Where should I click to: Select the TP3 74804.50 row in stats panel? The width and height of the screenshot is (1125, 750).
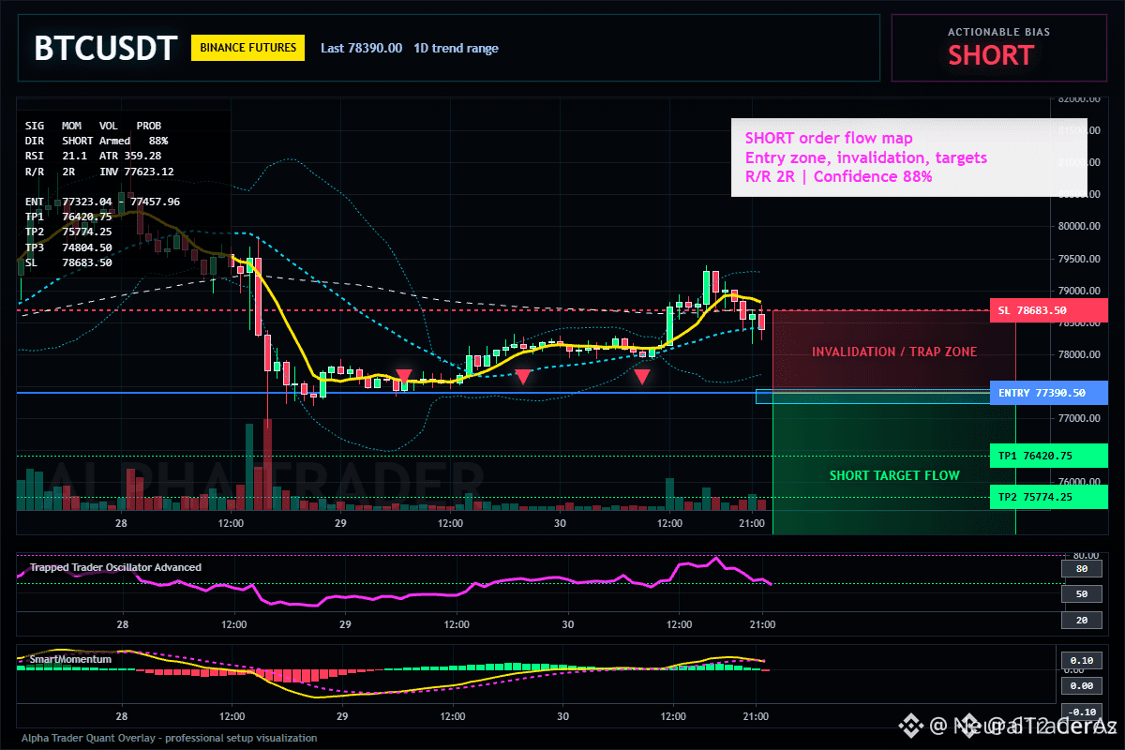click(x=68, y=247)
